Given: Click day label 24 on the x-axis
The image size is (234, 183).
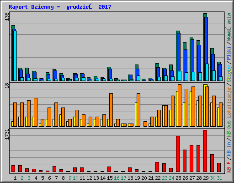Looking at the screenshot, I should point(171,178).
